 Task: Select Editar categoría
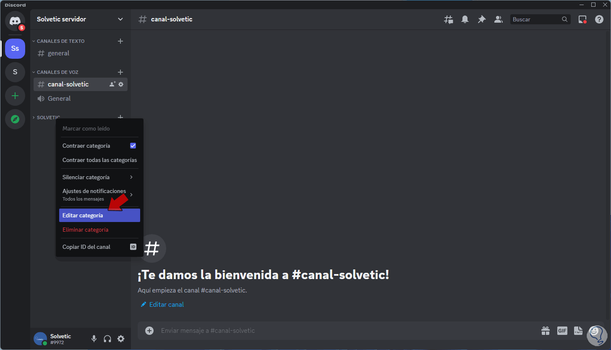(99, 215)
